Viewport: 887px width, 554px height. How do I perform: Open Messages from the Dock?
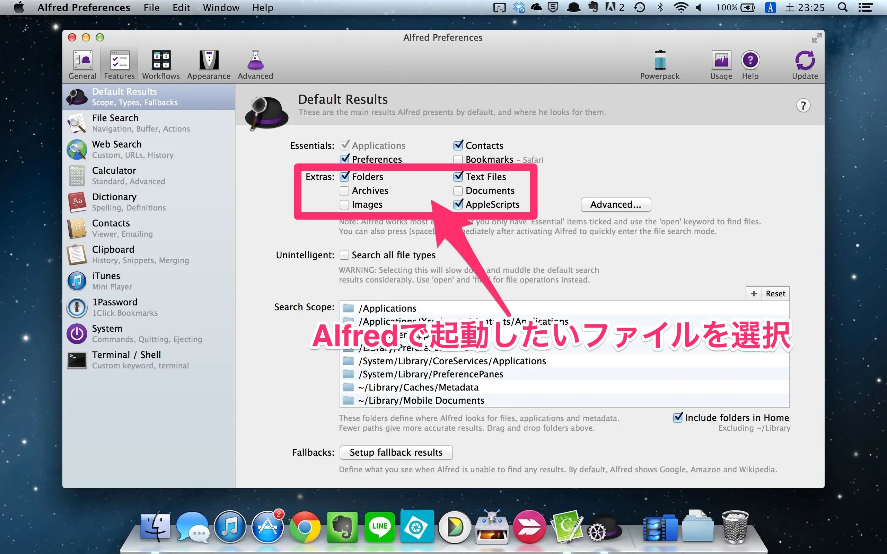coord(193,527)
